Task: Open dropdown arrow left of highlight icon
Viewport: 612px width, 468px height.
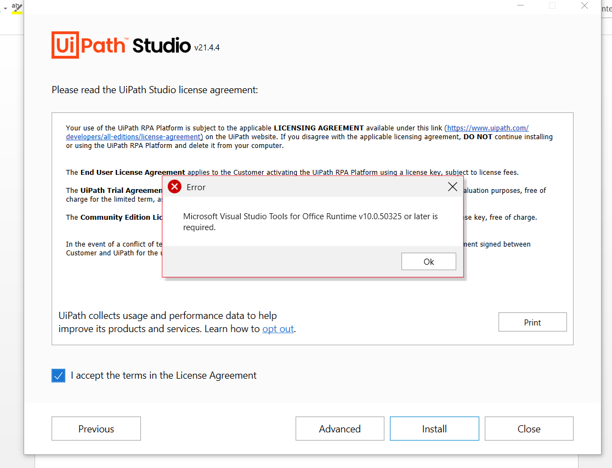Action: point(5,8)
